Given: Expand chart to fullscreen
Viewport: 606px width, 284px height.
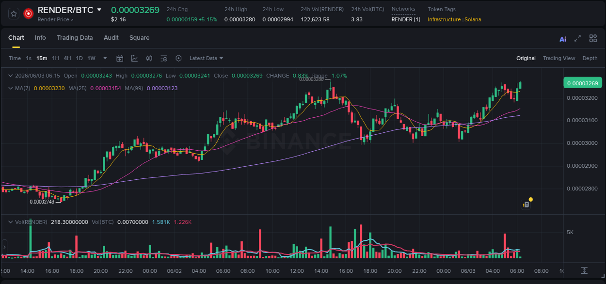Looking at the screenshot, I should 577,38.
